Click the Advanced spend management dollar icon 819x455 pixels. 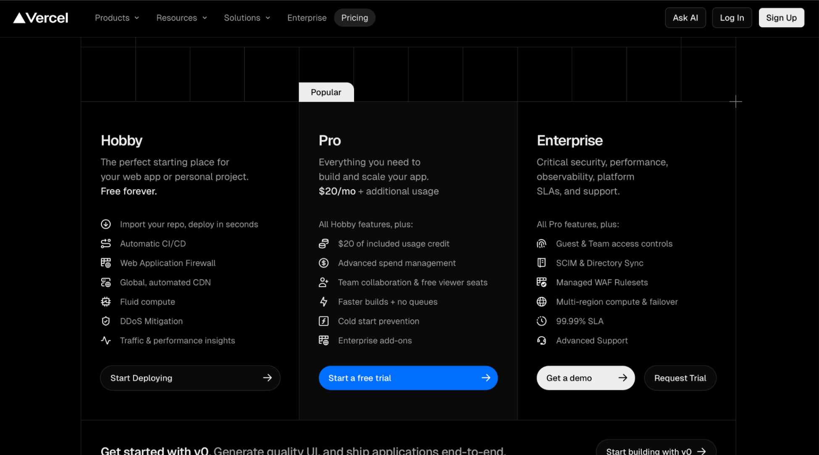(323, 263)
